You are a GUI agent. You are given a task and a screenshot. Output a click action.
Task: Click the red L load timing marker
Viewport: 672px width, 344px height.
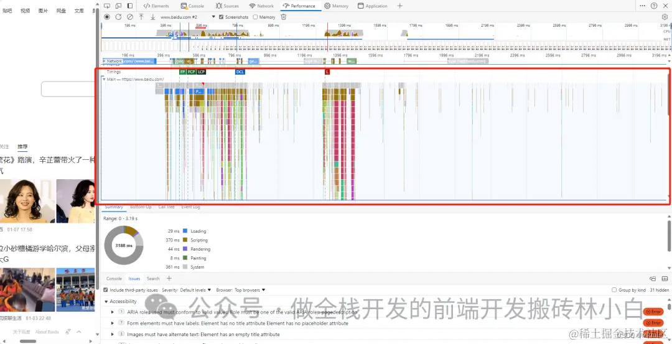(327, 72)
